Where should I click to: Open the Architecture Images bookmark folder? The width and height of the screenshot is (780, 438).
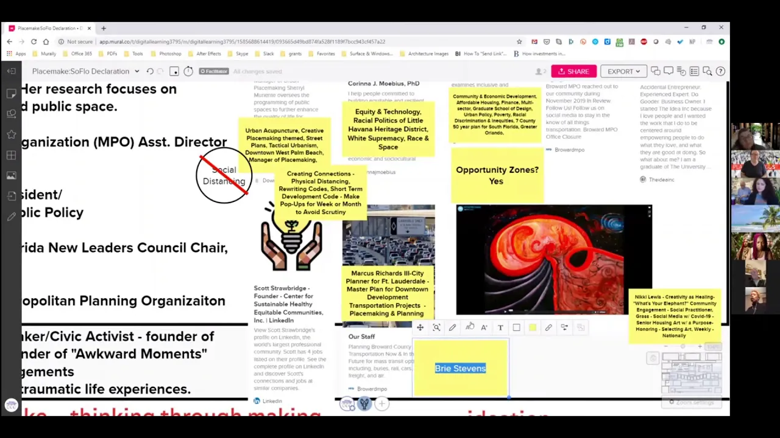(x=424, y=54)
